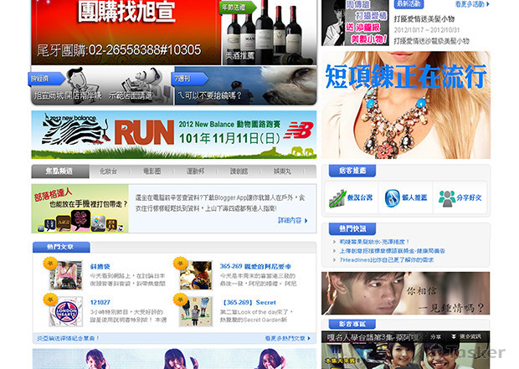Click the 分享好文 link text
The image size is (519, 369).
pos(469,197)
